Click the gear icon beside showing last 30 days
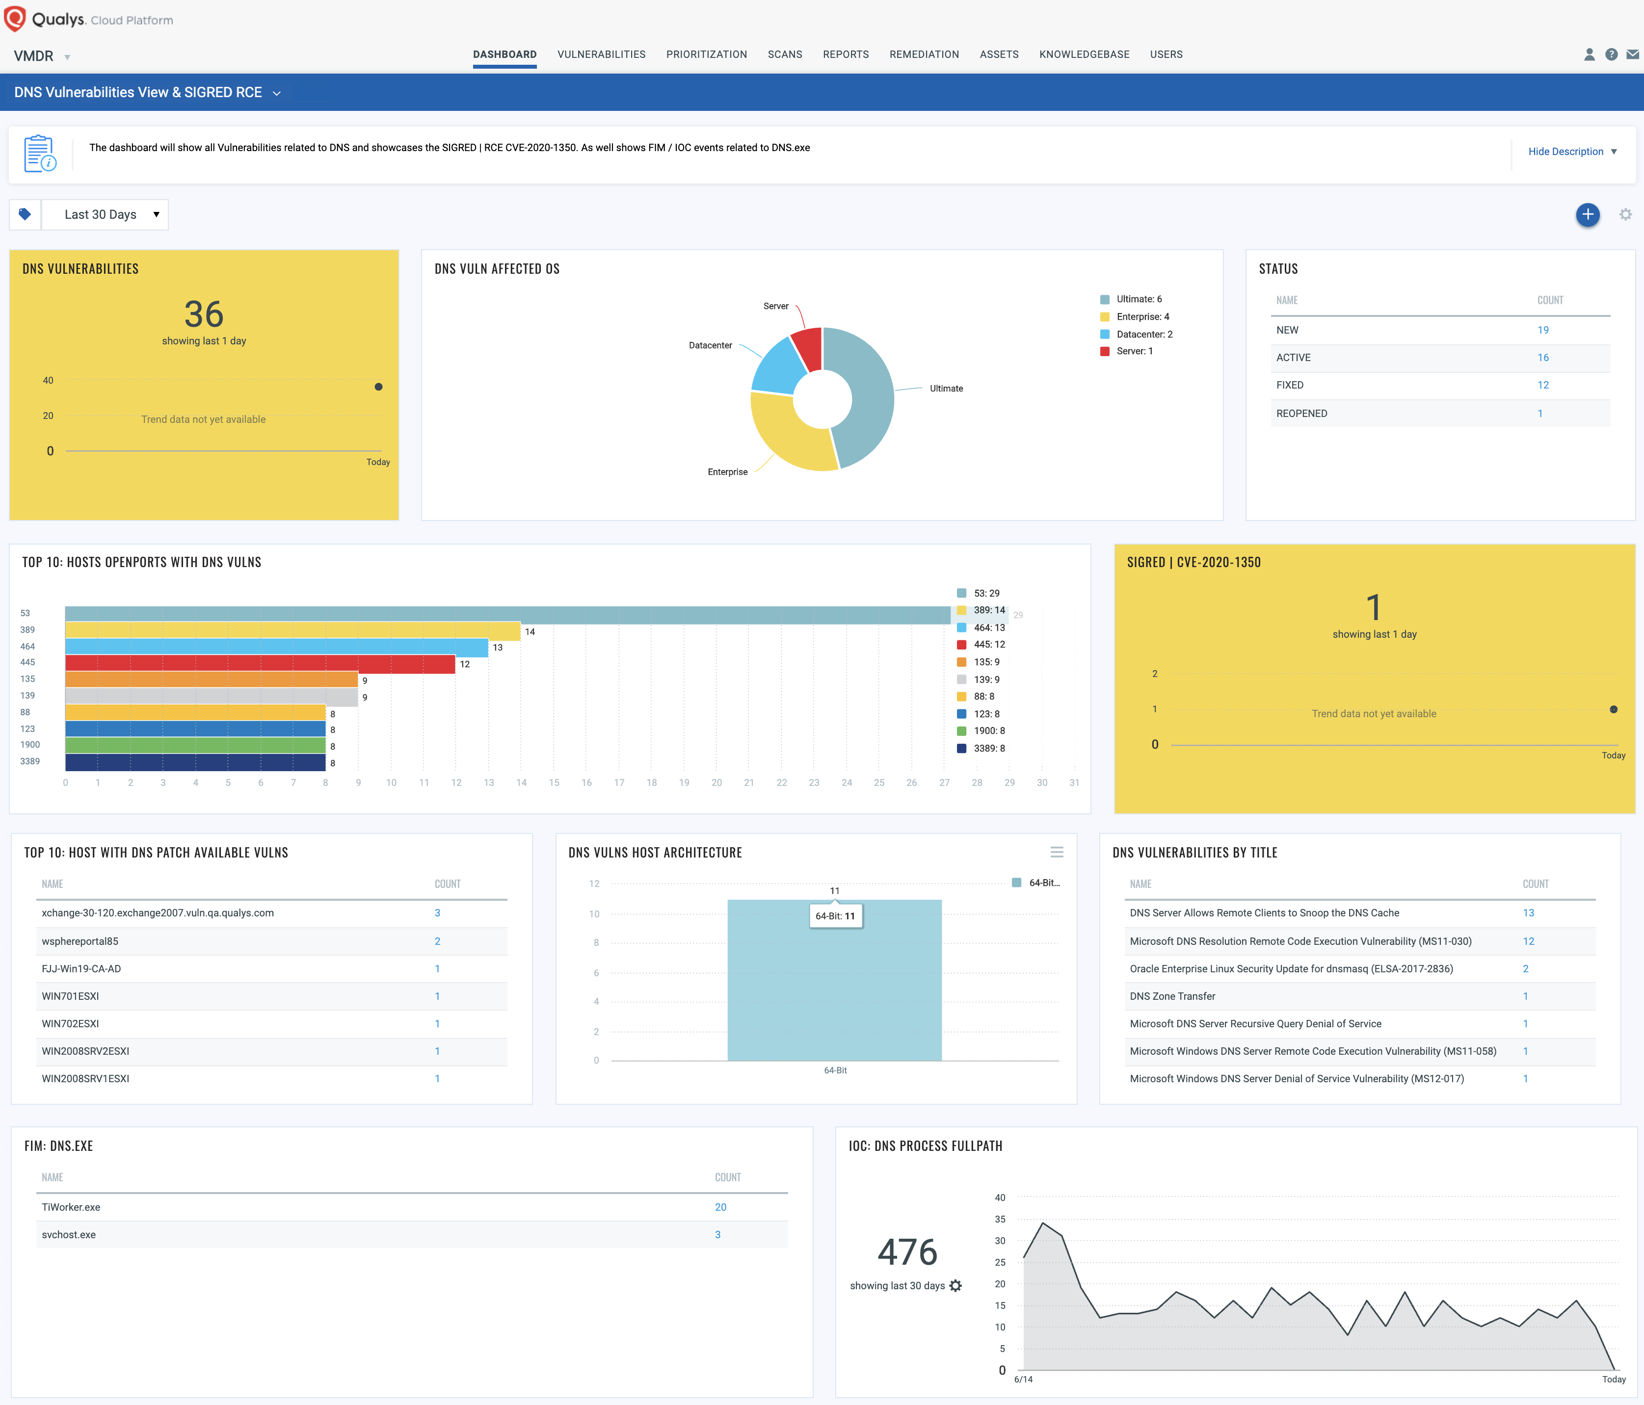Screen dimensions: 1644x1405 pyautogui.click(x=955, y=1285)
